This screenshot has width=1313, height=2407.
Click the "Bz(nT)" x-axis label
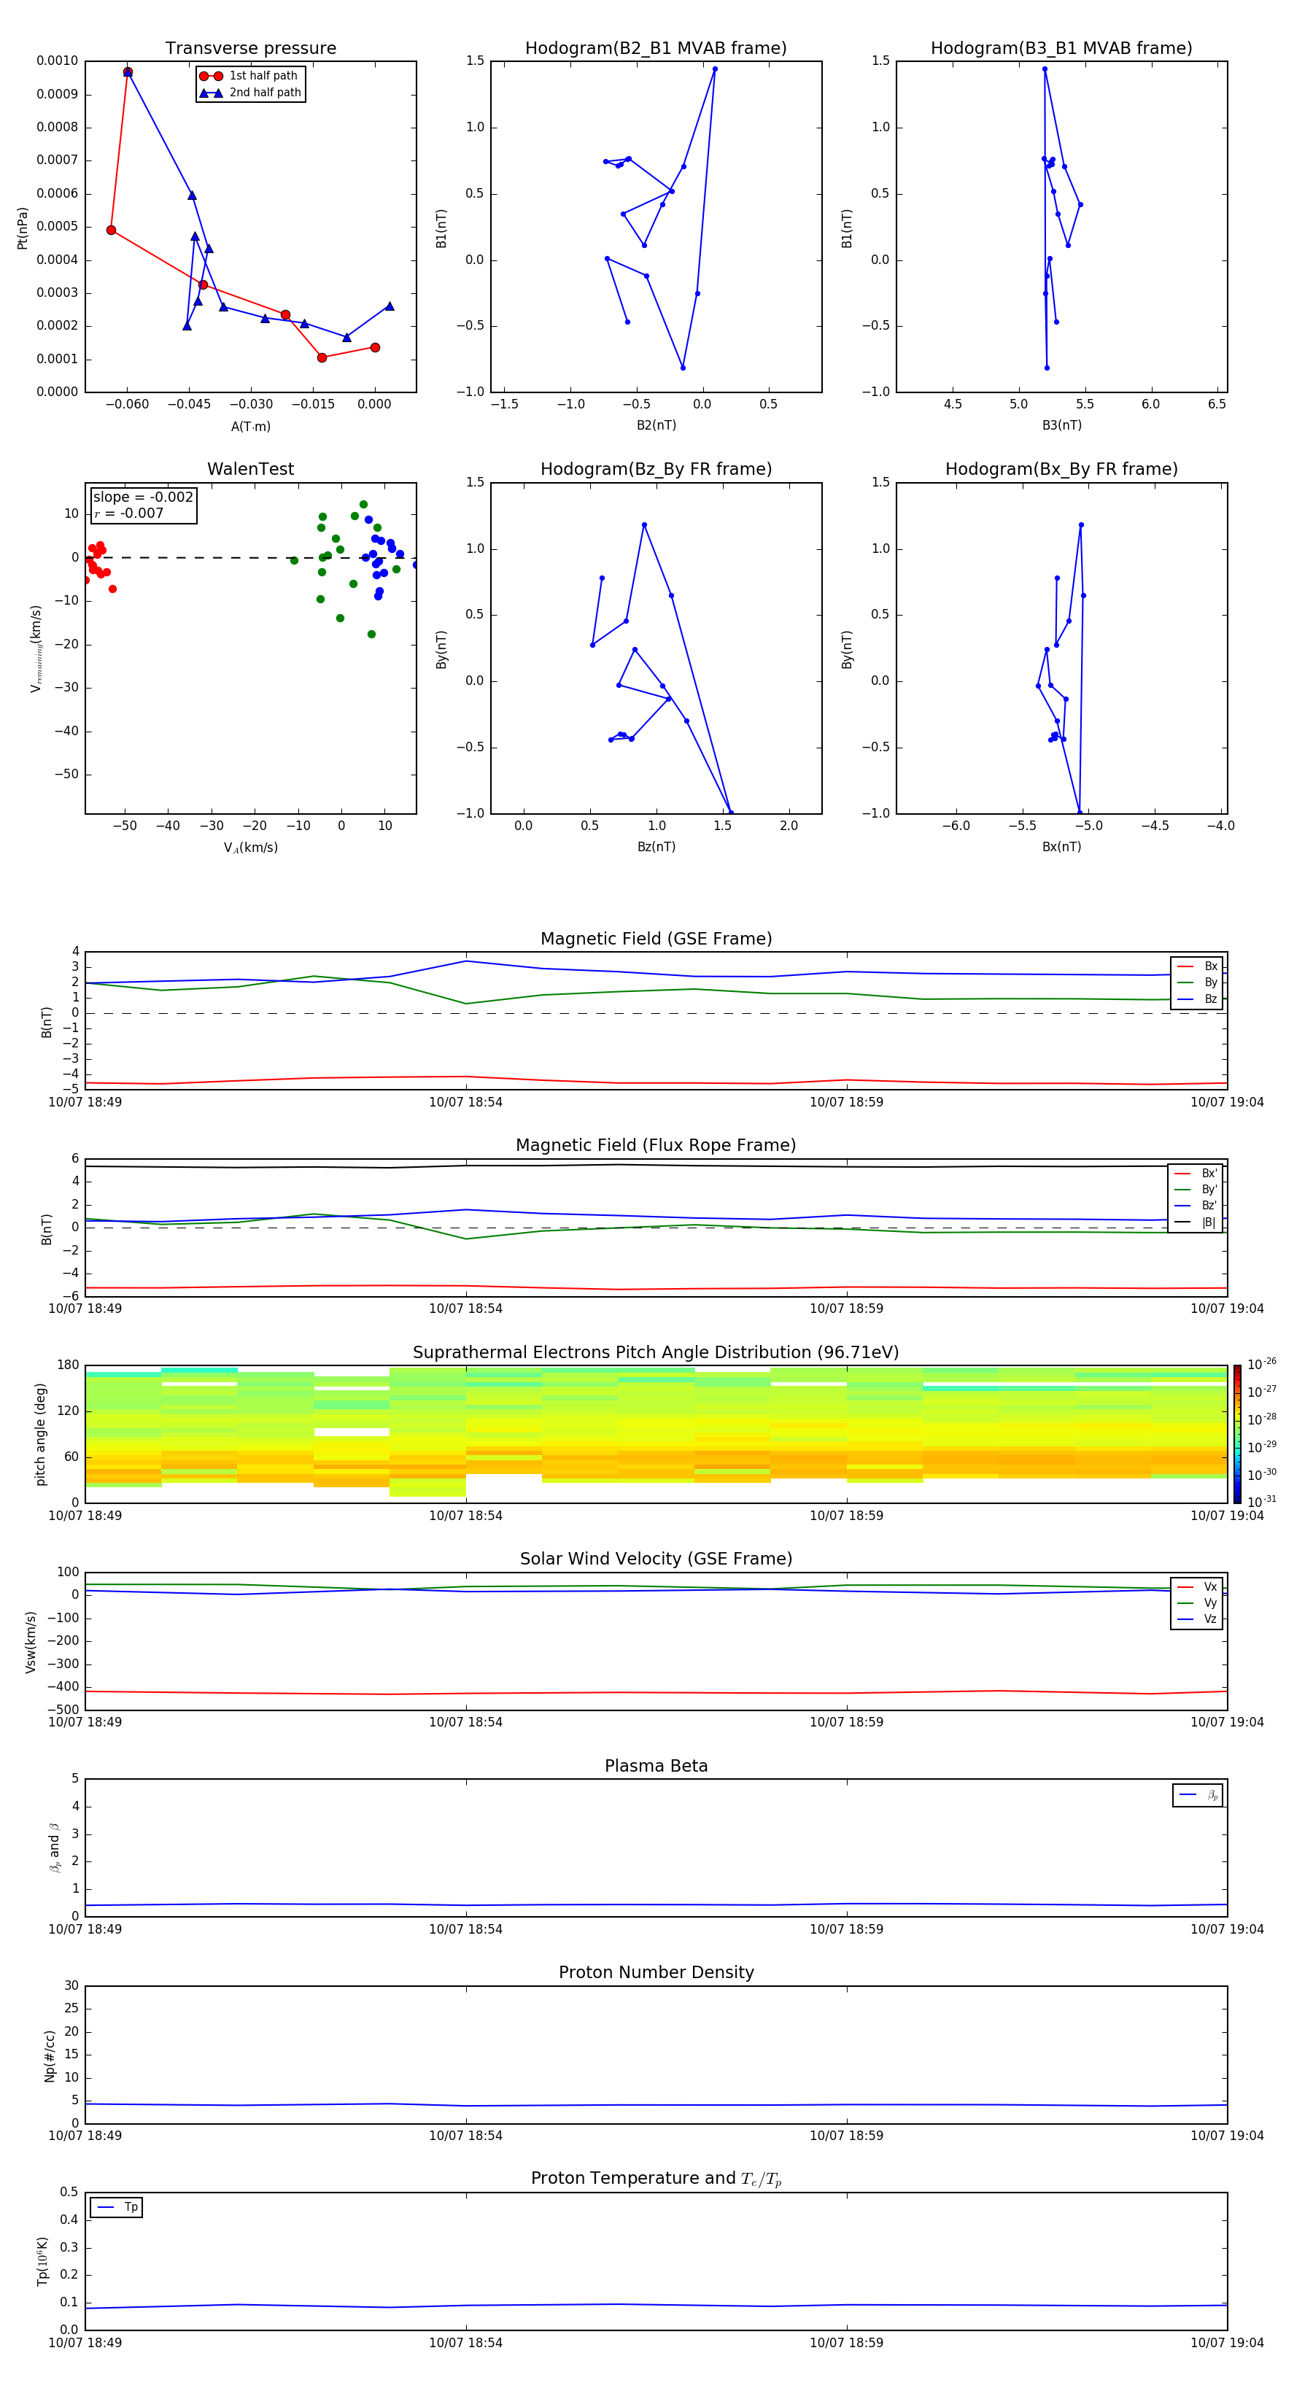pos(656,847)
